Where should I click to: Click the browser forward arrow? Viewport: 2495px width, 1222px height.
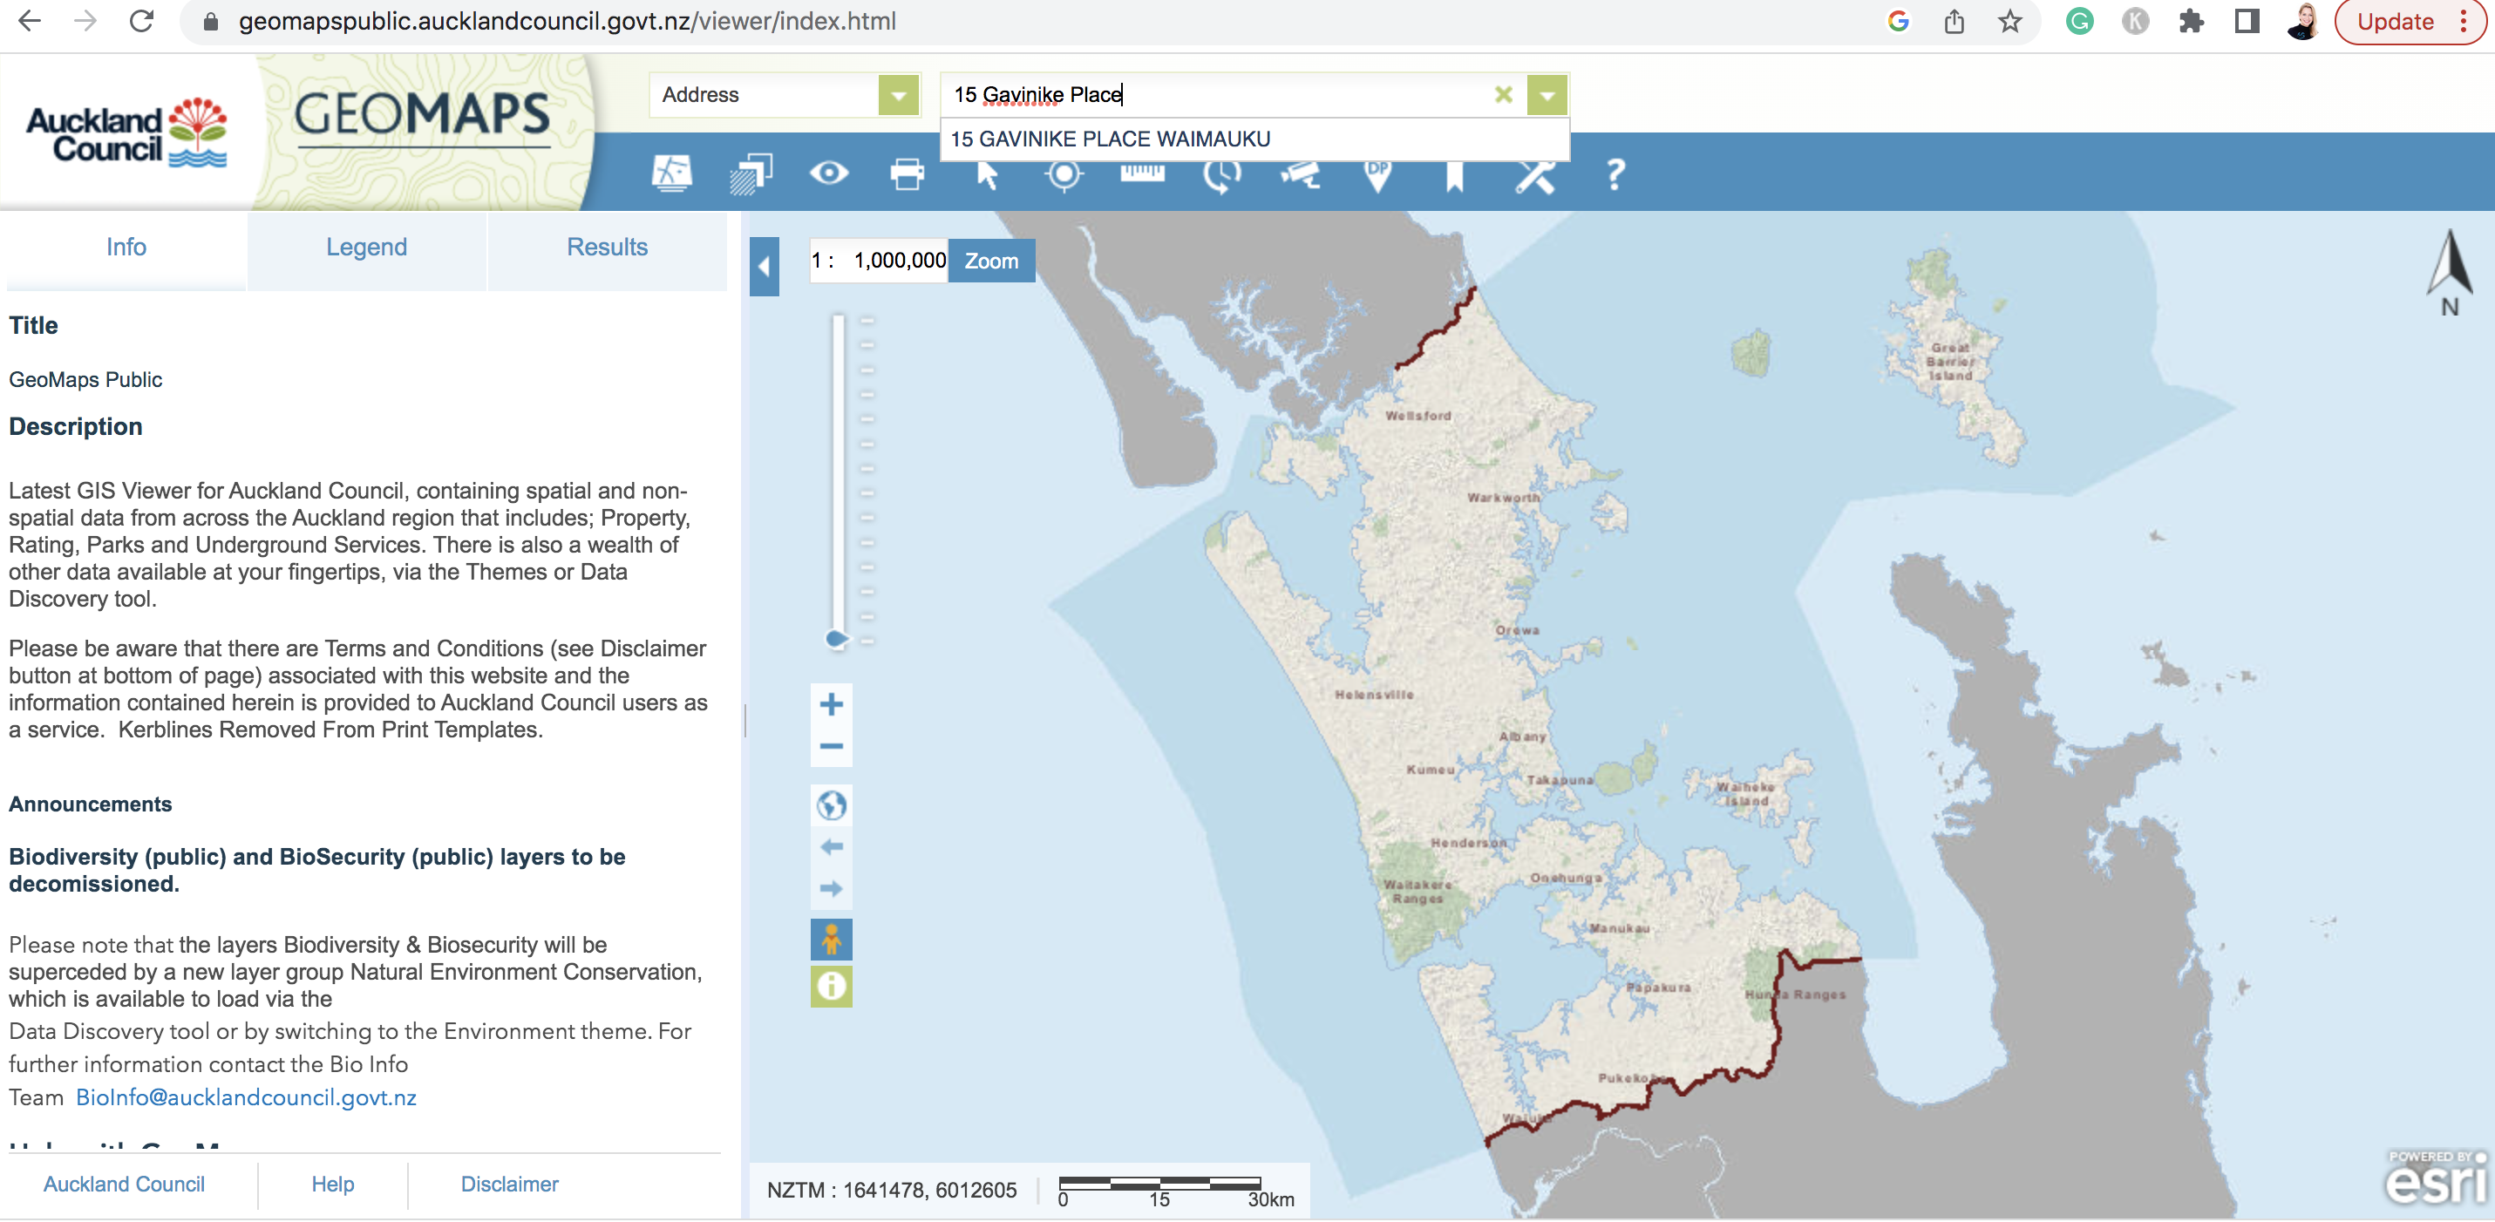85,21
